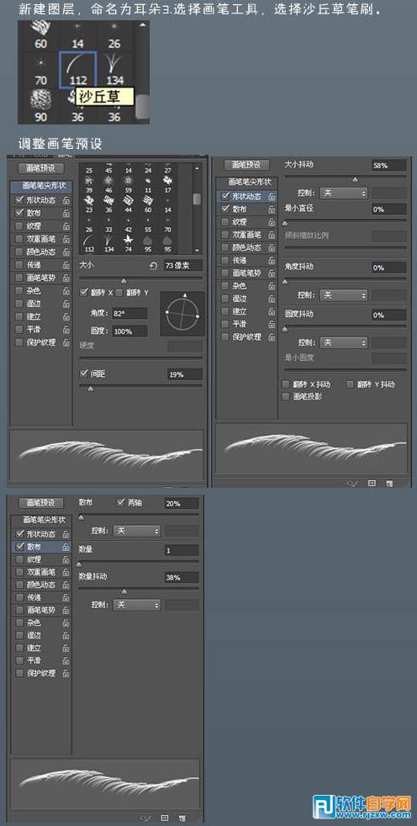The height and width of the screenshot is (826, 417).
Task: Click the reset size icon beside 73 像素
Action: click(x=154, y=266)
